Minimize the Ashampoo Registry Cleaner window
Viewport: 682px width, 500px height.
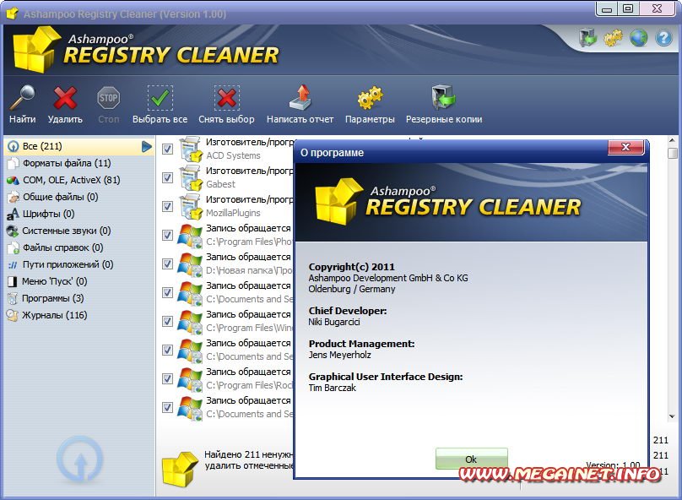click(607, 8)
